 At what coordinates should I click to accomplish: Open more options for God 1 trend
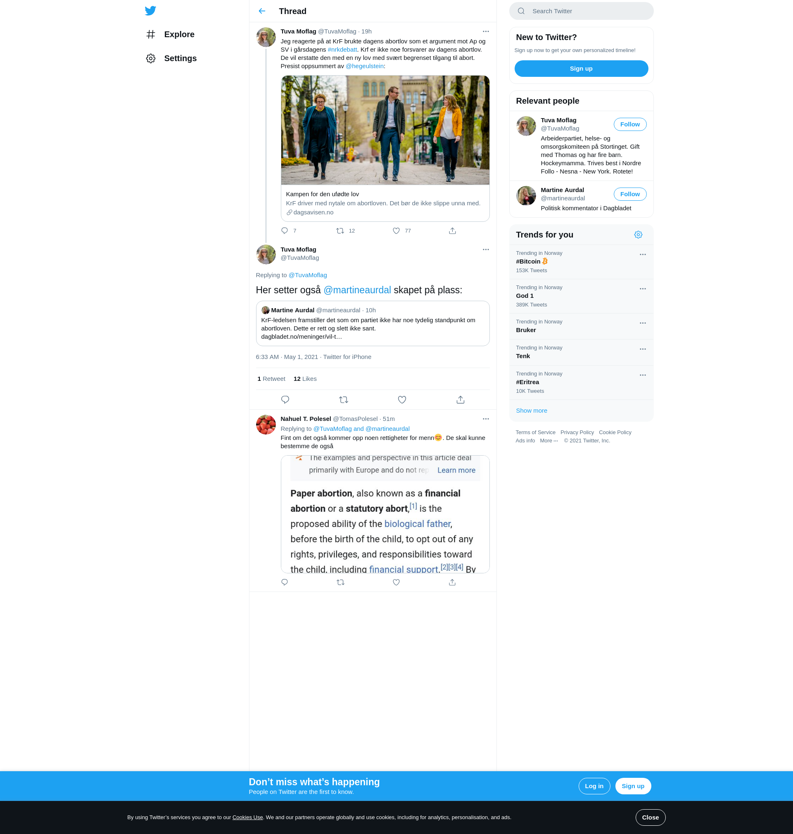click(x=643, y=289)
